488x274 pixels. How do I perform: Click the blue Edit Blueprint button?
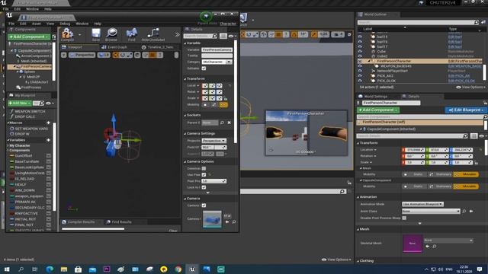coord(465,110)
